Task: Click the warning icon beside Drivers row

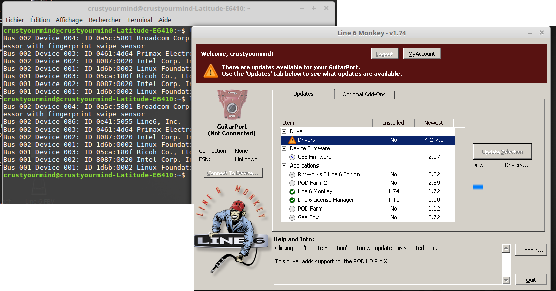Action: [292, 140]
